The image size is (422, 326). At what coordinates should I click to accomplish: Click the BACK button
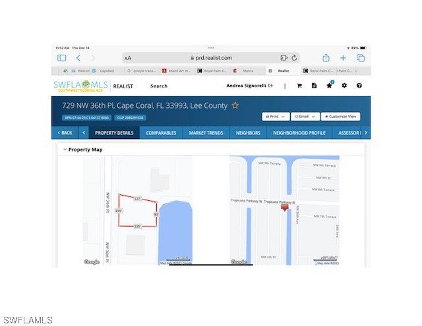65,133
